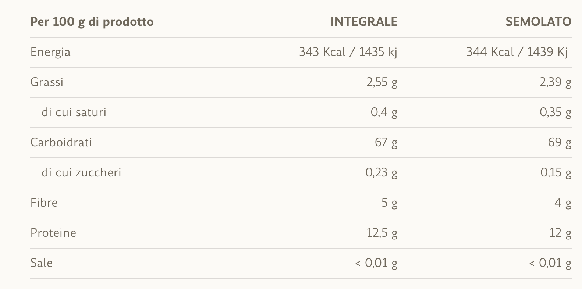582x289 pixels.
Task: Click the "Per 100 g di prodotto" header
Action: (92, 22)
